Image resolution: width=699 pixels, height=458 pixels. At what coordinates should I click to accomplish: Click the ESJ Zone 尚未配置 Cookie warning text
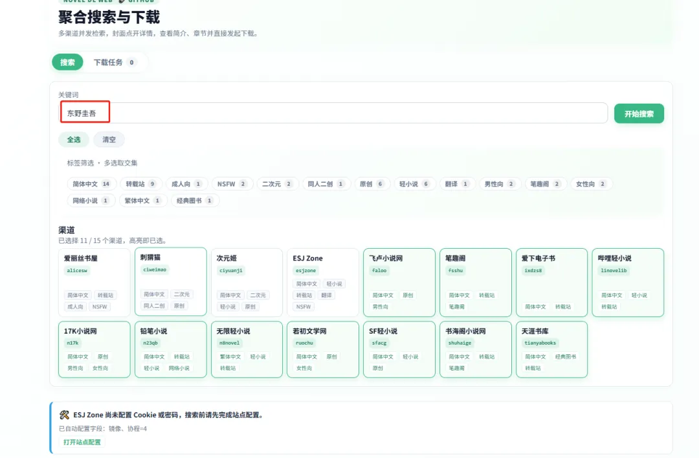[170, 415]
